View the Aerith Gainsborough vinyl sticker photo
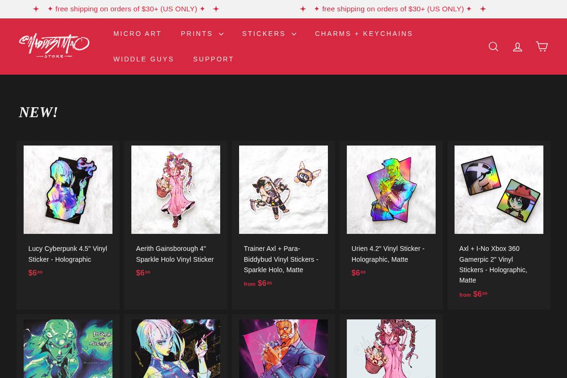Image resolution: width=567 pixels, height=378 pixels. tap(176, 189)
